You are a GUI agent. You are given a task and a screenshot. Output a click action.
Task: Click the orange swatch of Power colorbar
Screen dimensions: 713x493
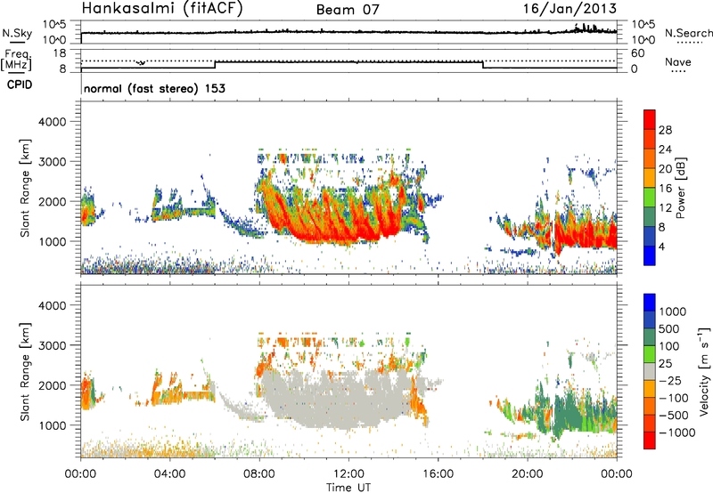(650, 158)
